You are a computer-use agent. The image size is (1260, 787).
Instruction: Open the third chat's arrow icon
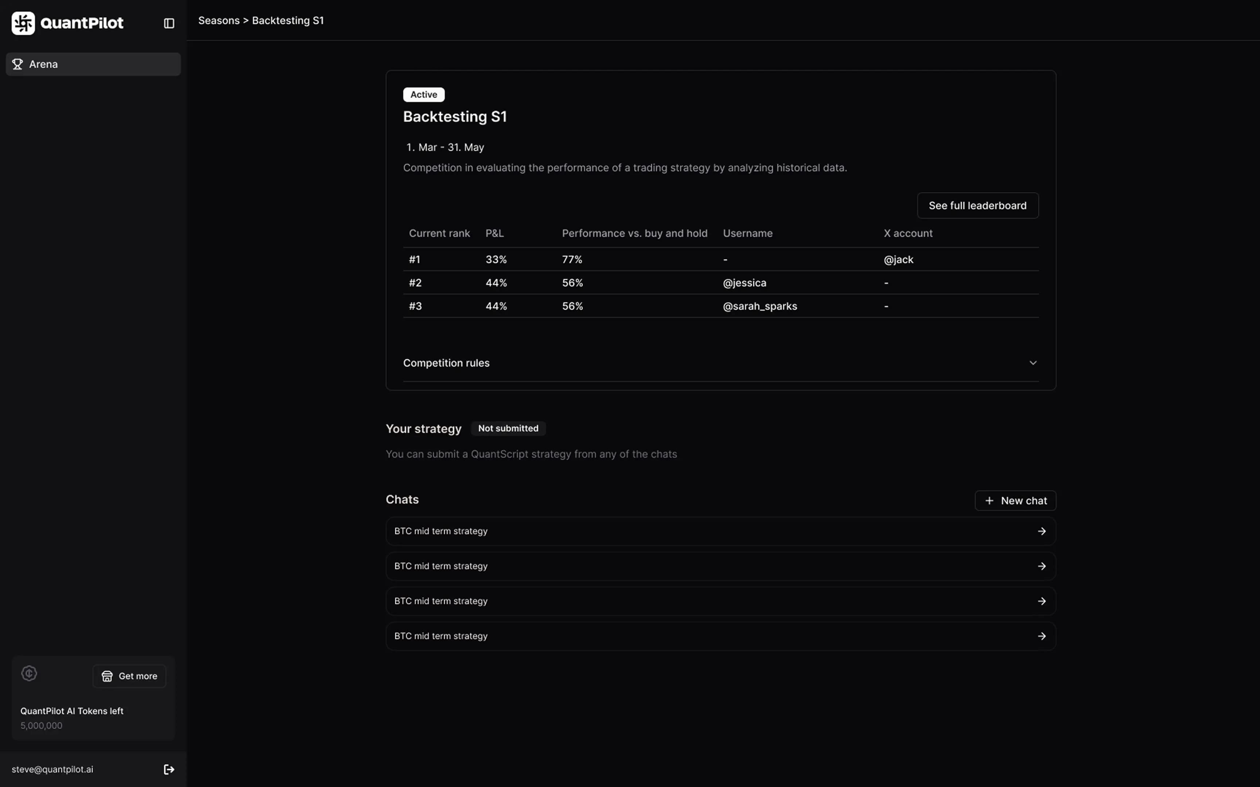[x=1042, y=601]
